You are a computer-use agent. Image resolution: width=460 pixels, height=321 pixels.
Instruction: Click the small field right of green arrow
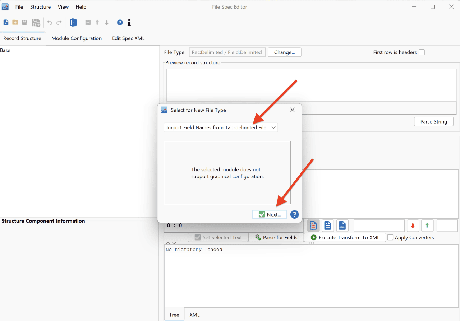(447, 226)
